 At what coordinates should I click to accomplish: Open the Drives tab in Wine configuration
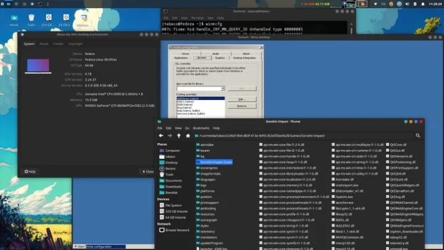click(x=185, y=54)
